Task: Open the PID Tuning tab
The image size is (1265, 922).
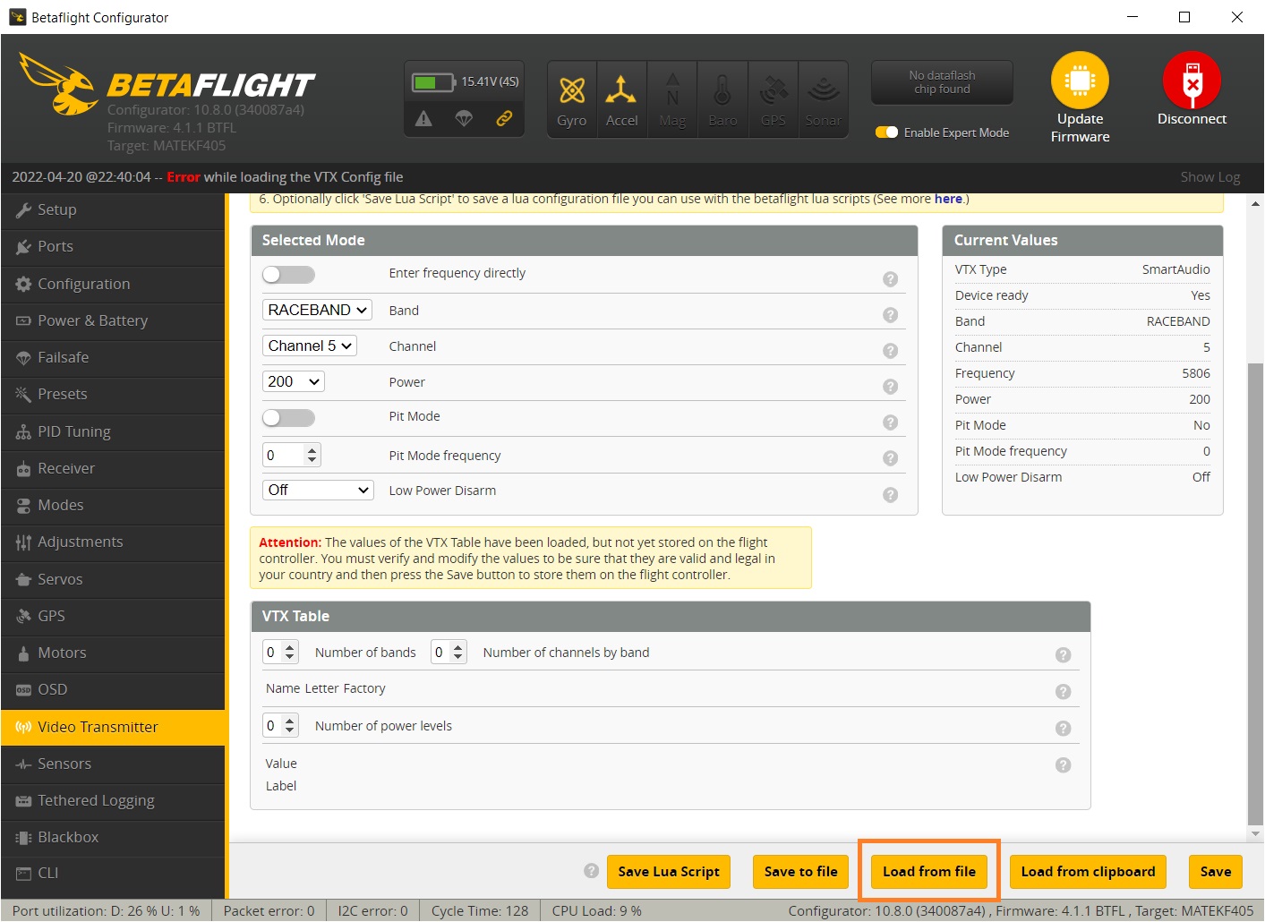Action: pos(113,431)
